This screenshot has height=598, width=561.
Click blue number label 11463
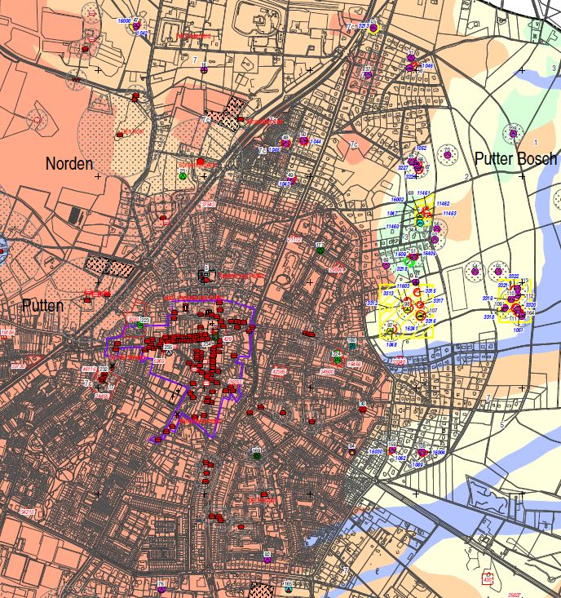click(448, 213)
